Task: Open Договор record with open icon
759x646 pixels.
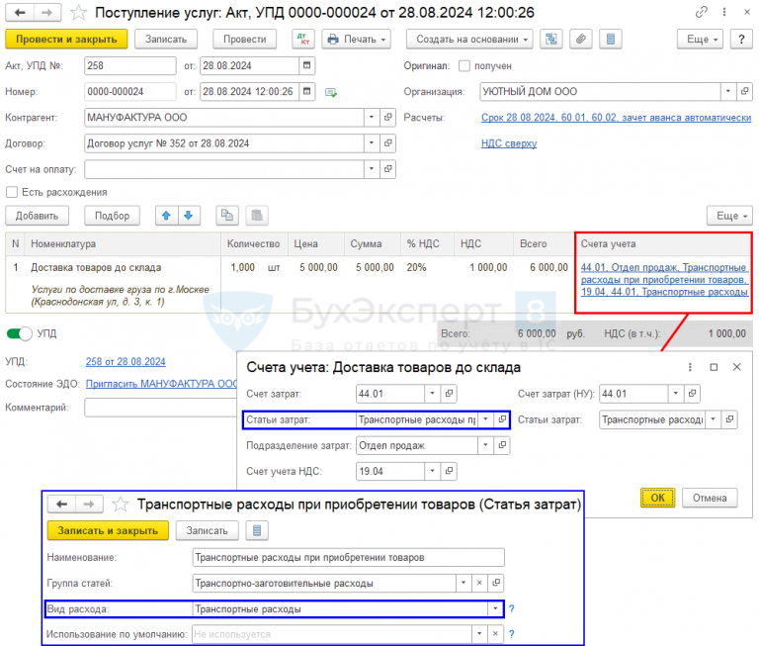Action: point(387,143)
